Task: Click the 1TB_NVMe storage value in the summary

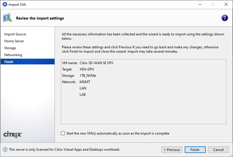Action: (x=88, y=76)
